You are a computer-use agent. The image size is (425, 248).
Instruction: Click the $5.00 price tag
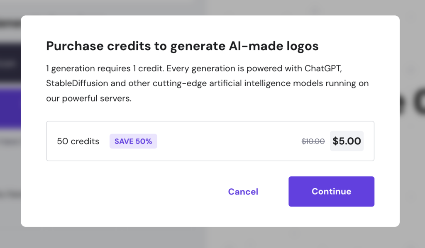[347, 141]
